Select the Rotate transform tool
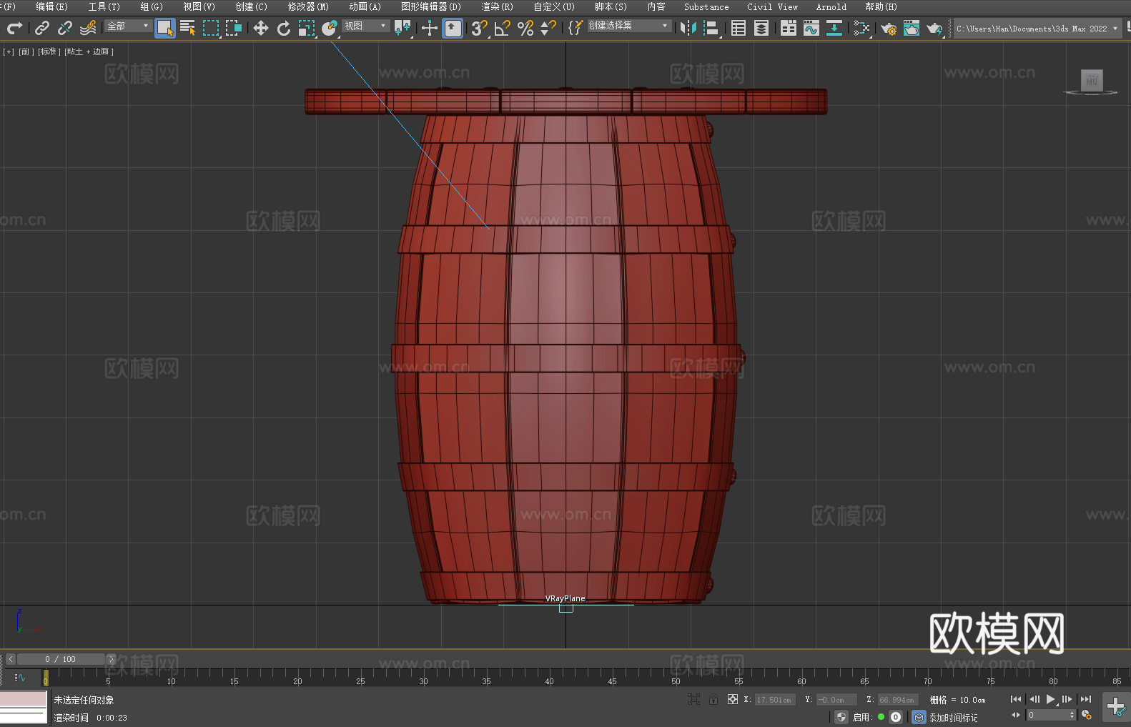 pyautogui.click(x=284, y=29)
